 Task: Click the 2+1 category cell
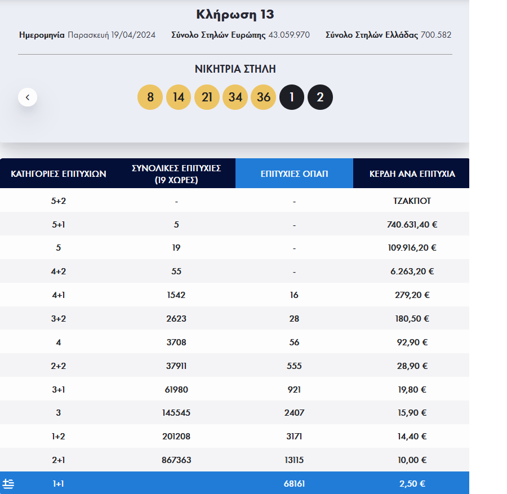point(59,460)
